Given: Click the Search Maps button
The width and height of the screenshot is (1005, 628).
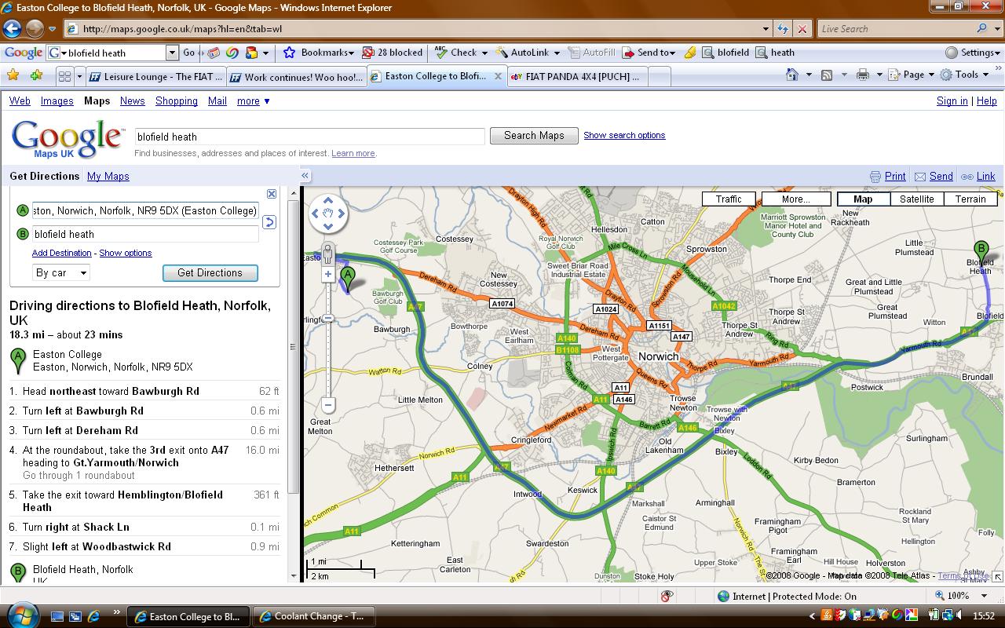Looking at the screenshot, I should [534, 136].
